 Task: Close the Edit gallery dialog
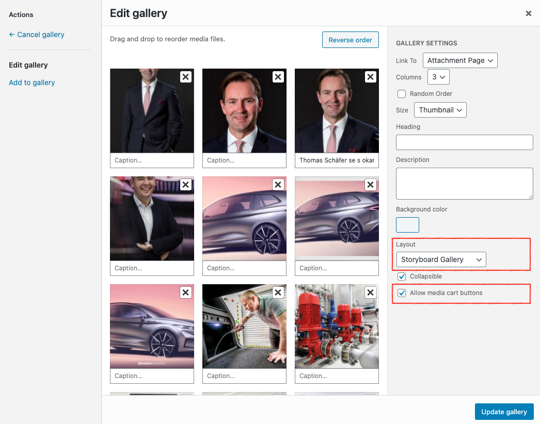[x=528, y=13]
